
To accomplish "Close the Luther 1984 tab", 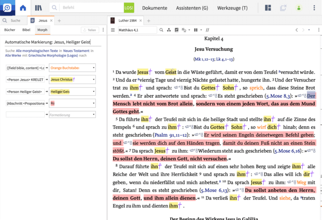I will pyautogui.click(x=141, y=21).
